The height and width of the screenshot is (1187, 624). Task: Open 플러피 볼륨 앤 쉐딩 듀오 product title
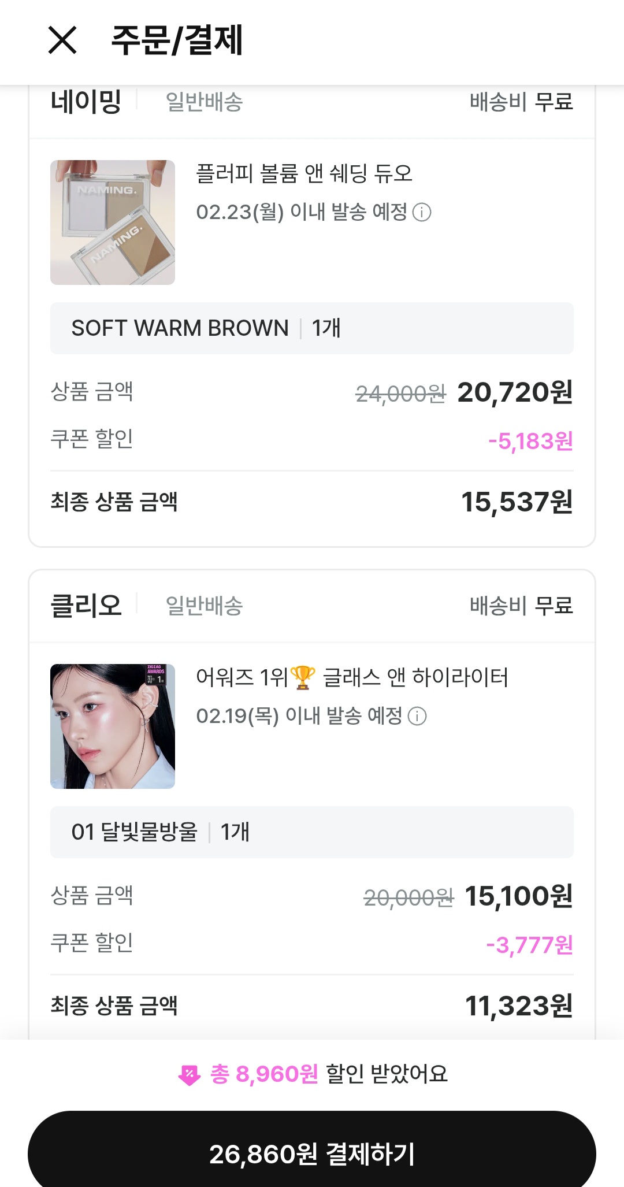[304, 173]
